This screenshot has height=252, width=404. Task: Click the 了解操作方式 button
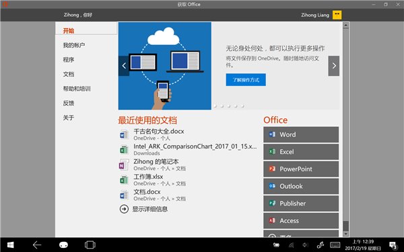[246, 80]
